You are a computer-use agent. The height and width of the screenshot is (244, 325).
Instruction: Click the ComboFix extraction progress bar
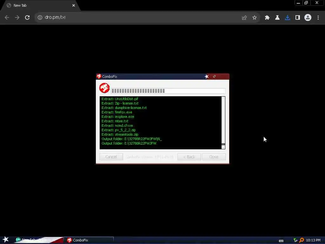tap(168, 91)
